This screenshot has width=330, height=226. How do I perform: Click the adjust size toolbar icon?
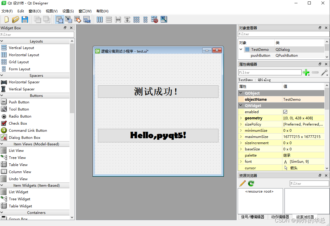coord(164,19)
